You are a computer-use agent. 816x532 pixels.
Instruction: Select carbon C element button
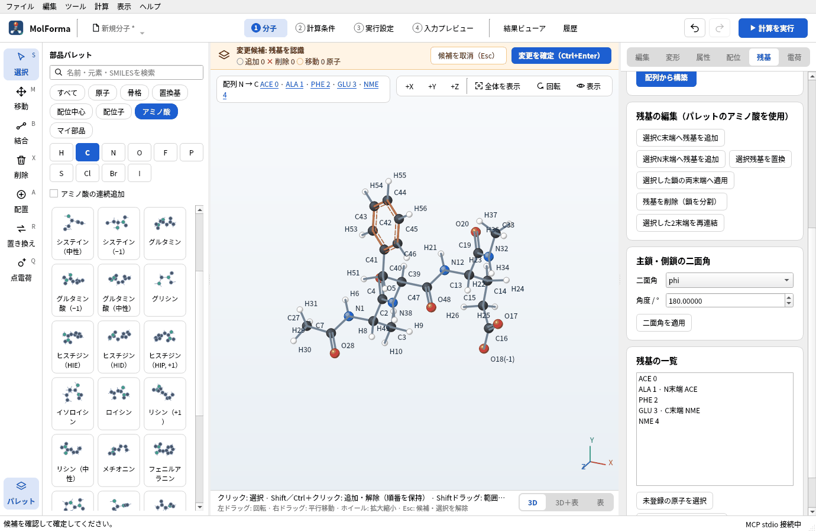pyautogui.click(x=88, y=153)
